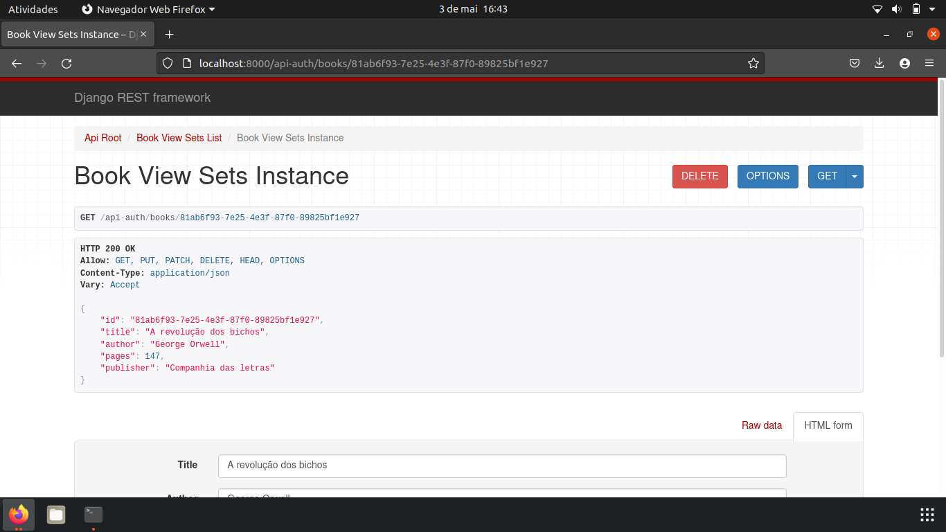Image resolution: width=946 pixels, height=532 pixels.
Task: Open the tracking protection shield icon
Action: coord(167,63)
